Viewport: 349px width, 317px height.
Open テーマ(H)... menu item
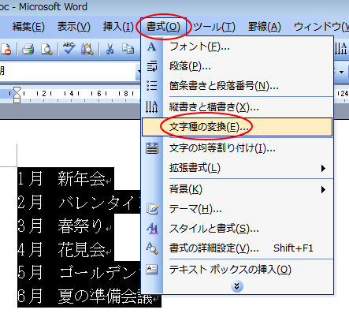[237, 209]
